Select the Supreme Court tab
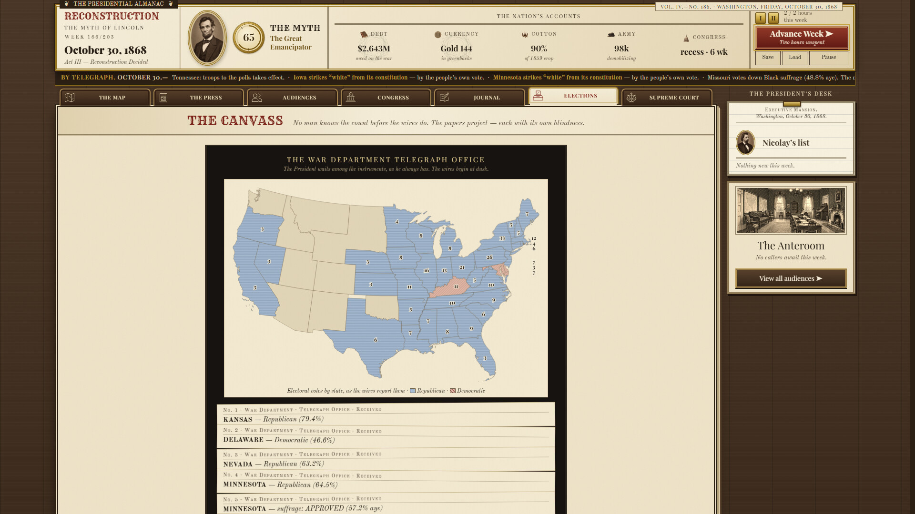 pyautogui.click(x=667, y=98)
